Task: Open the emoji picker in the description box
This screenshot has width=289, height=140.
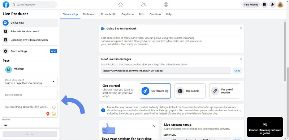Action: tap(54, 107)
